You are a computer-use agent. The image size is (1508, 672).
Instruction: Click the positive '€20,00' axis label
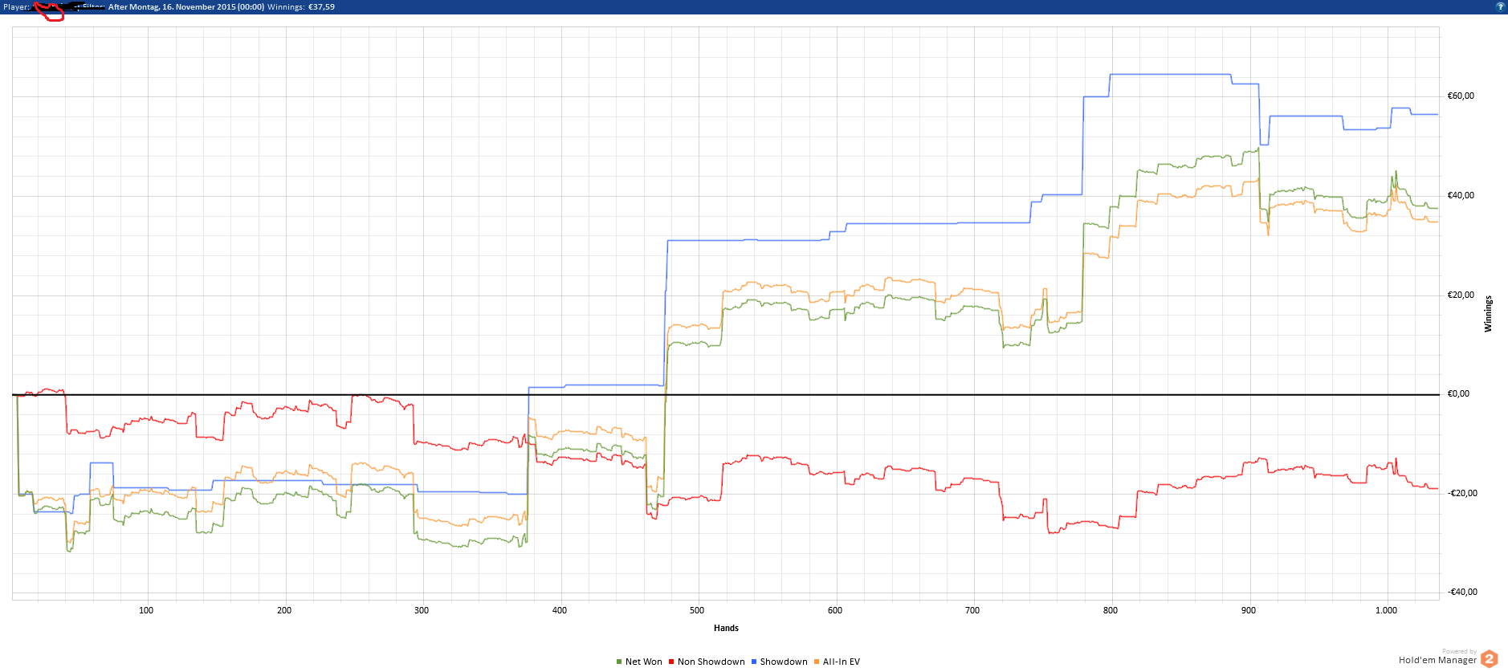point(1461,295)
